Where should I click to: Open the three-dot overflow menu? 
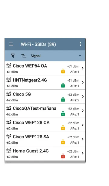click(x=81, y=44)
